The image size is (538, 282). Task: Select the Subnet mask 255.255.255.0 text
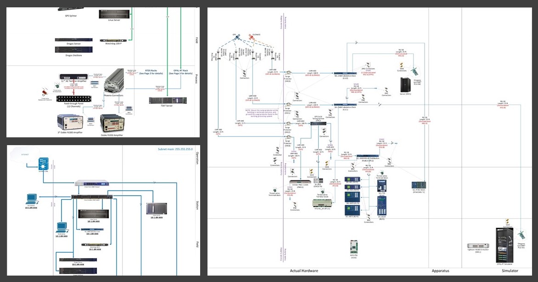click(174, 149)
